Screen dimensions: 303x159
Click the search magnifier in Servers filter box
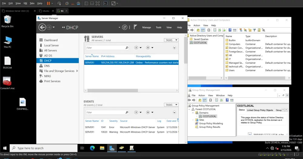[x=127, y=48]
